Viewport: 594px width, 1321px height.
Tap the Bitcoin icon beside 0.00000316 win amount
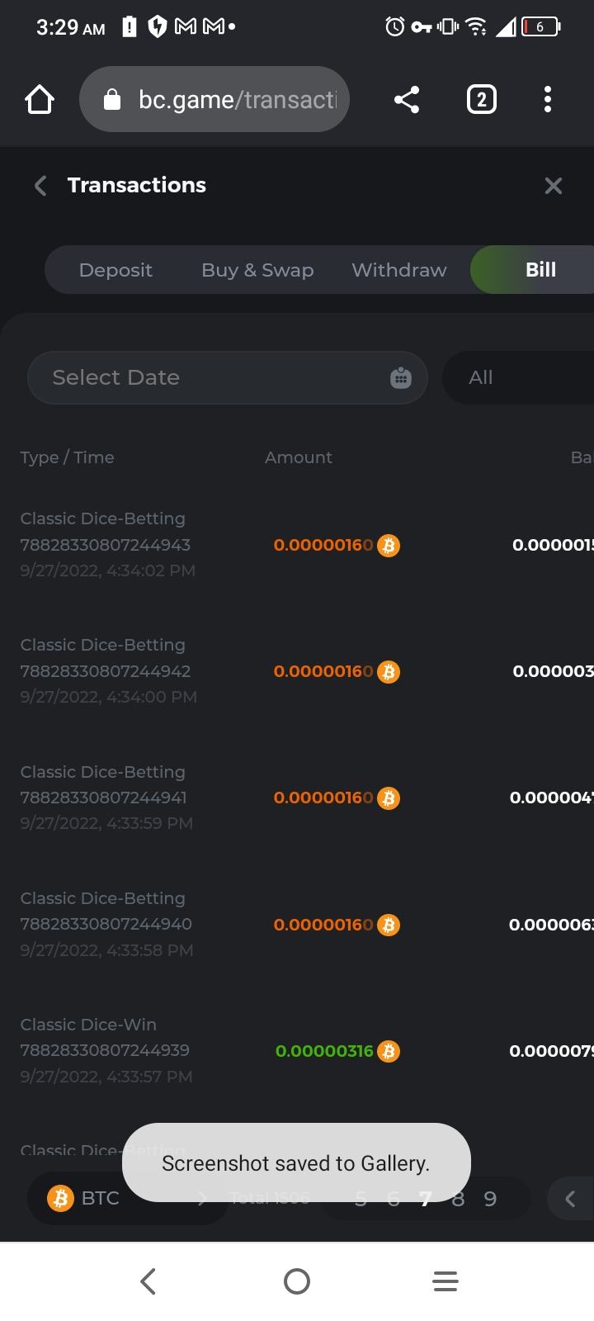[x=389, y=1051]
